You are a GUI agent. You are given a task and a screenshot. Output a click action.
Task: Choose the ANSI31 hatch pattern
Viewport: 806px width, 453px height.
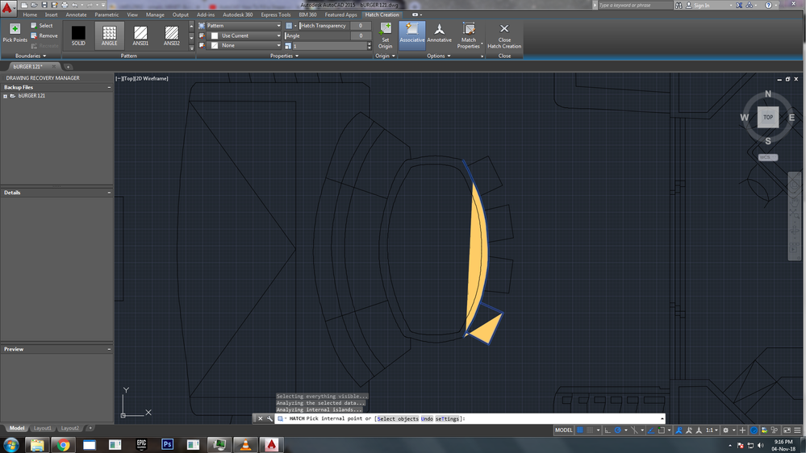[140, 35]
